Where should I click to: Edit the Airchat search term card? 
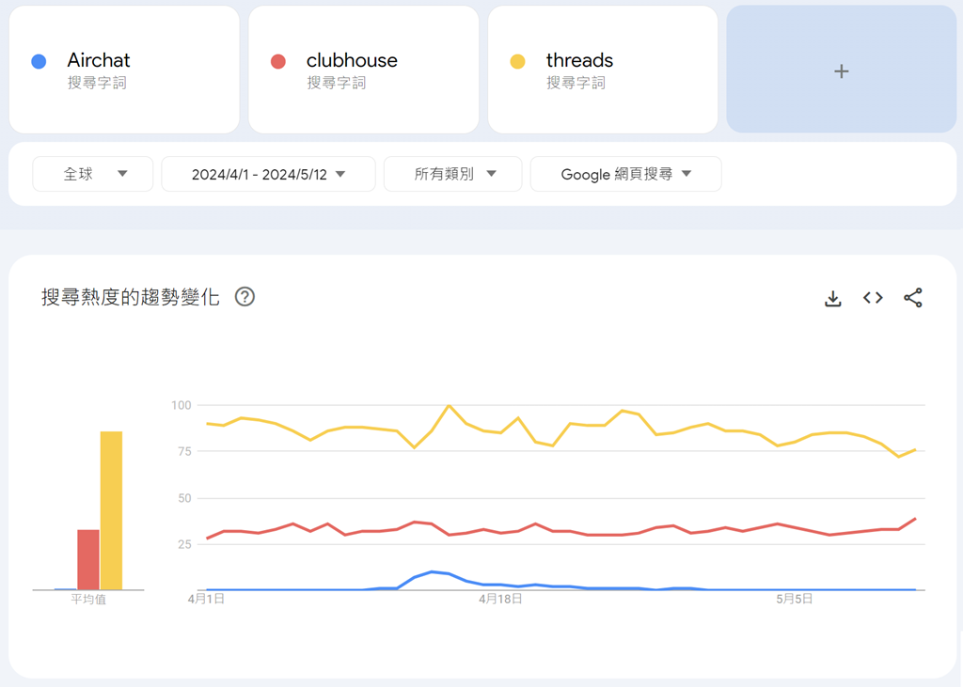point(124,70)
